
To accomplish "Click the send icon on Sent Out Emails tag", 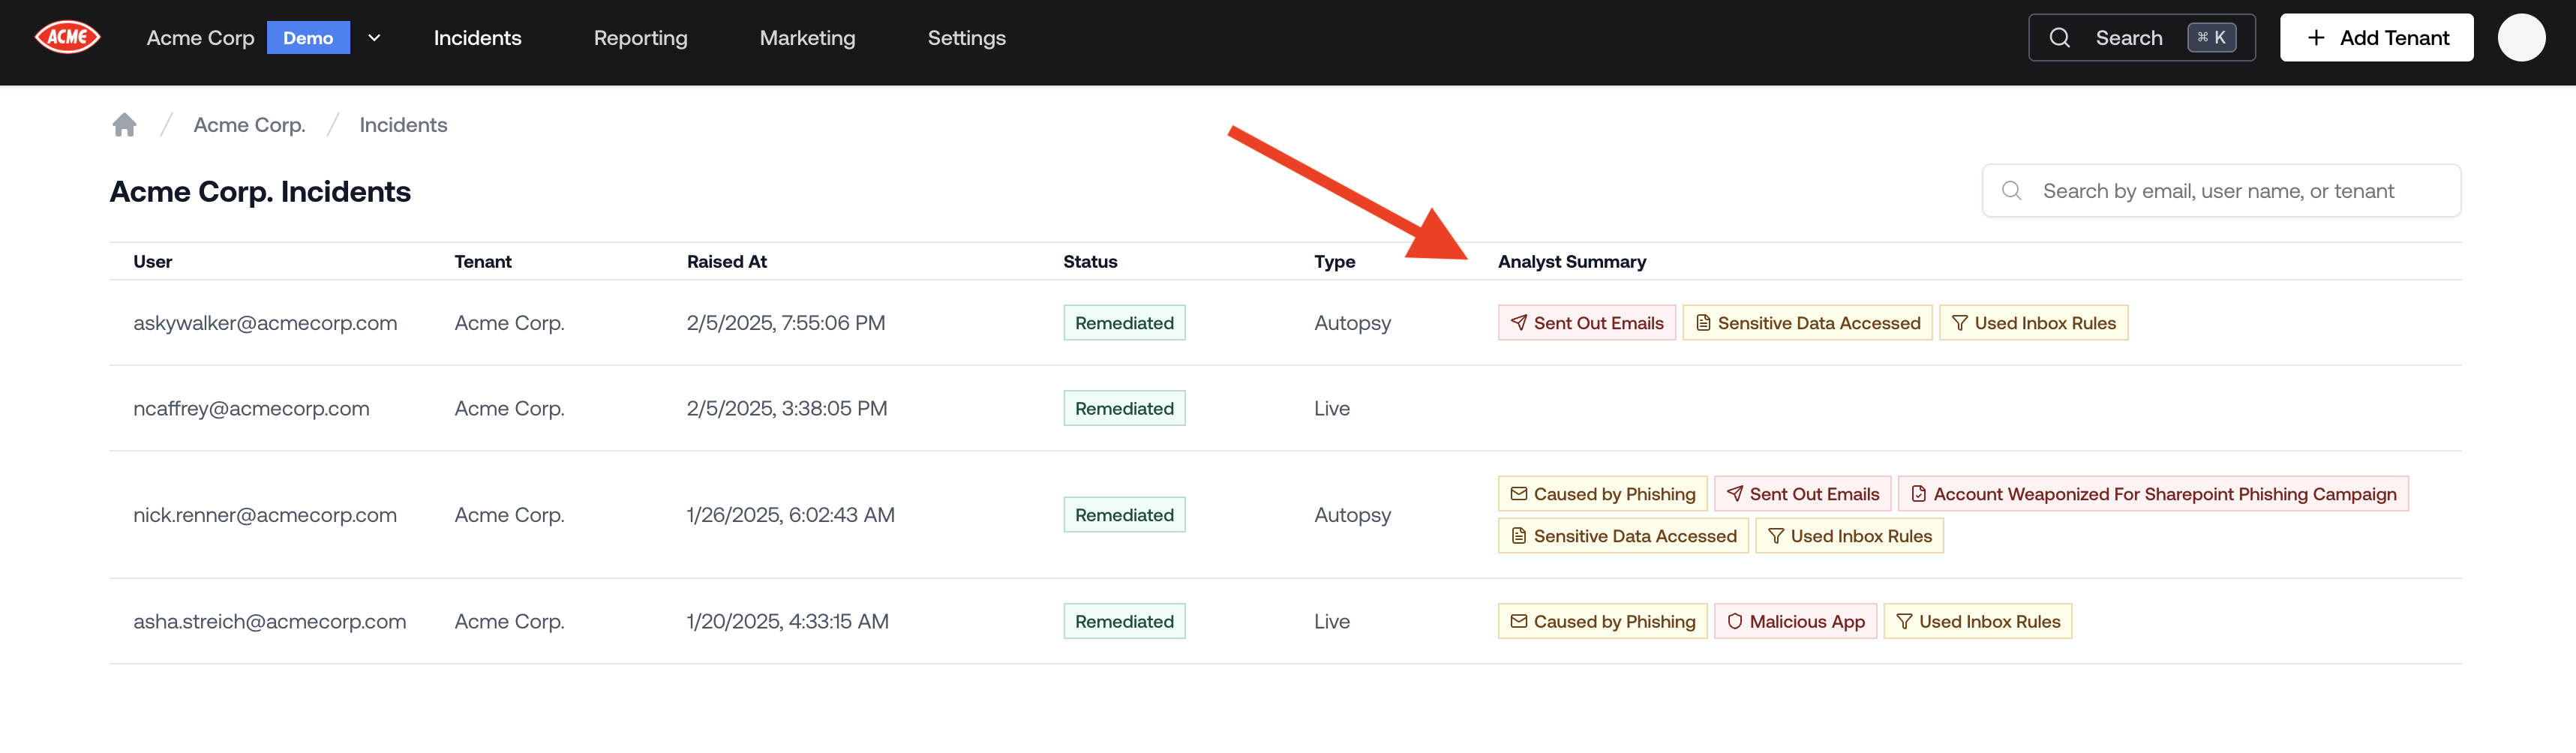I will click(x=1518, y=322).
